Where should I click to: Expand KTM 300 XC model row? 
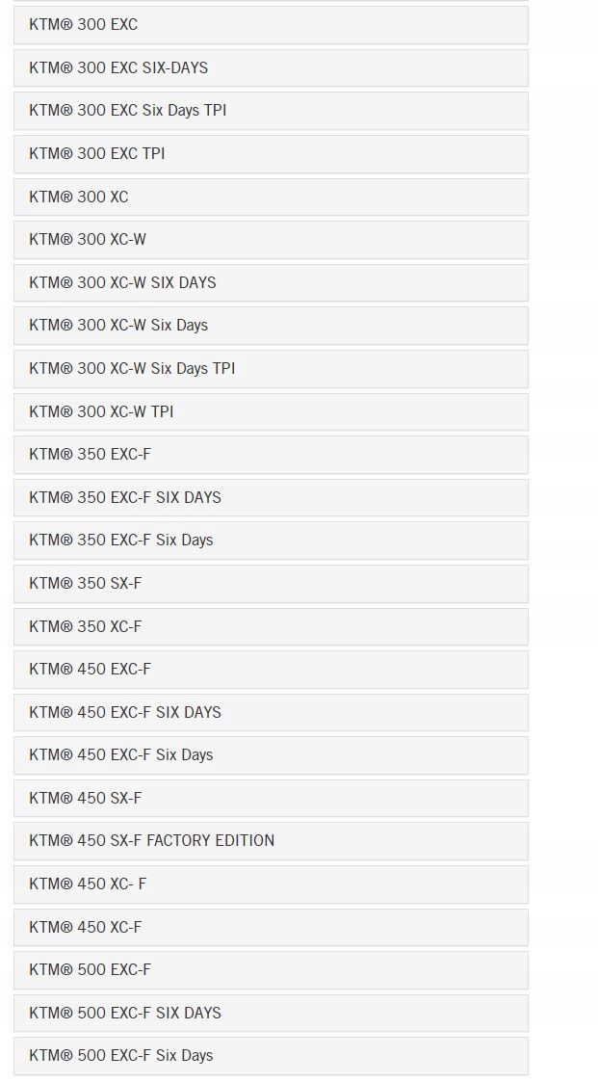pyautogui.click(x=271, y=197)
